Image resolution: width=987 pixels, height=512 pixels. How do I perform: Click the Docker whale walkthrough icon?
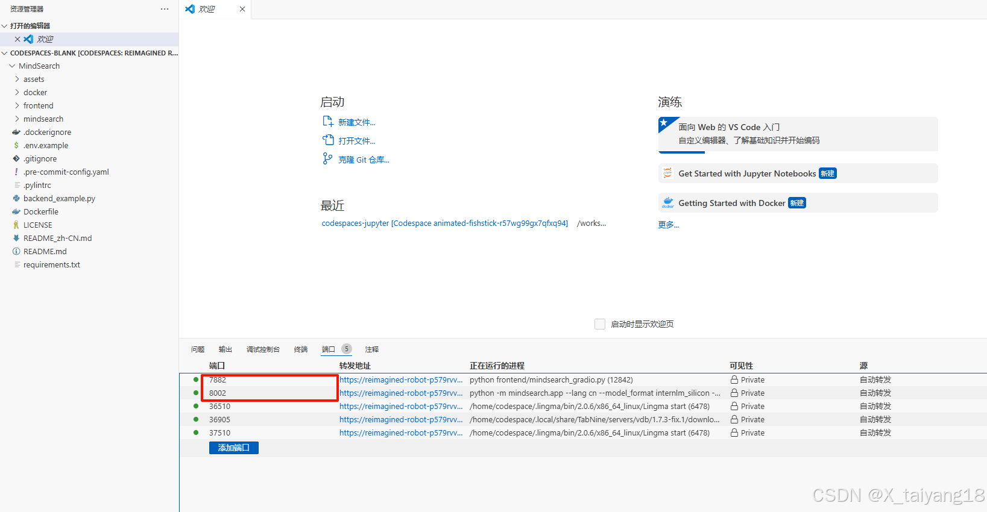coord(667,202)
